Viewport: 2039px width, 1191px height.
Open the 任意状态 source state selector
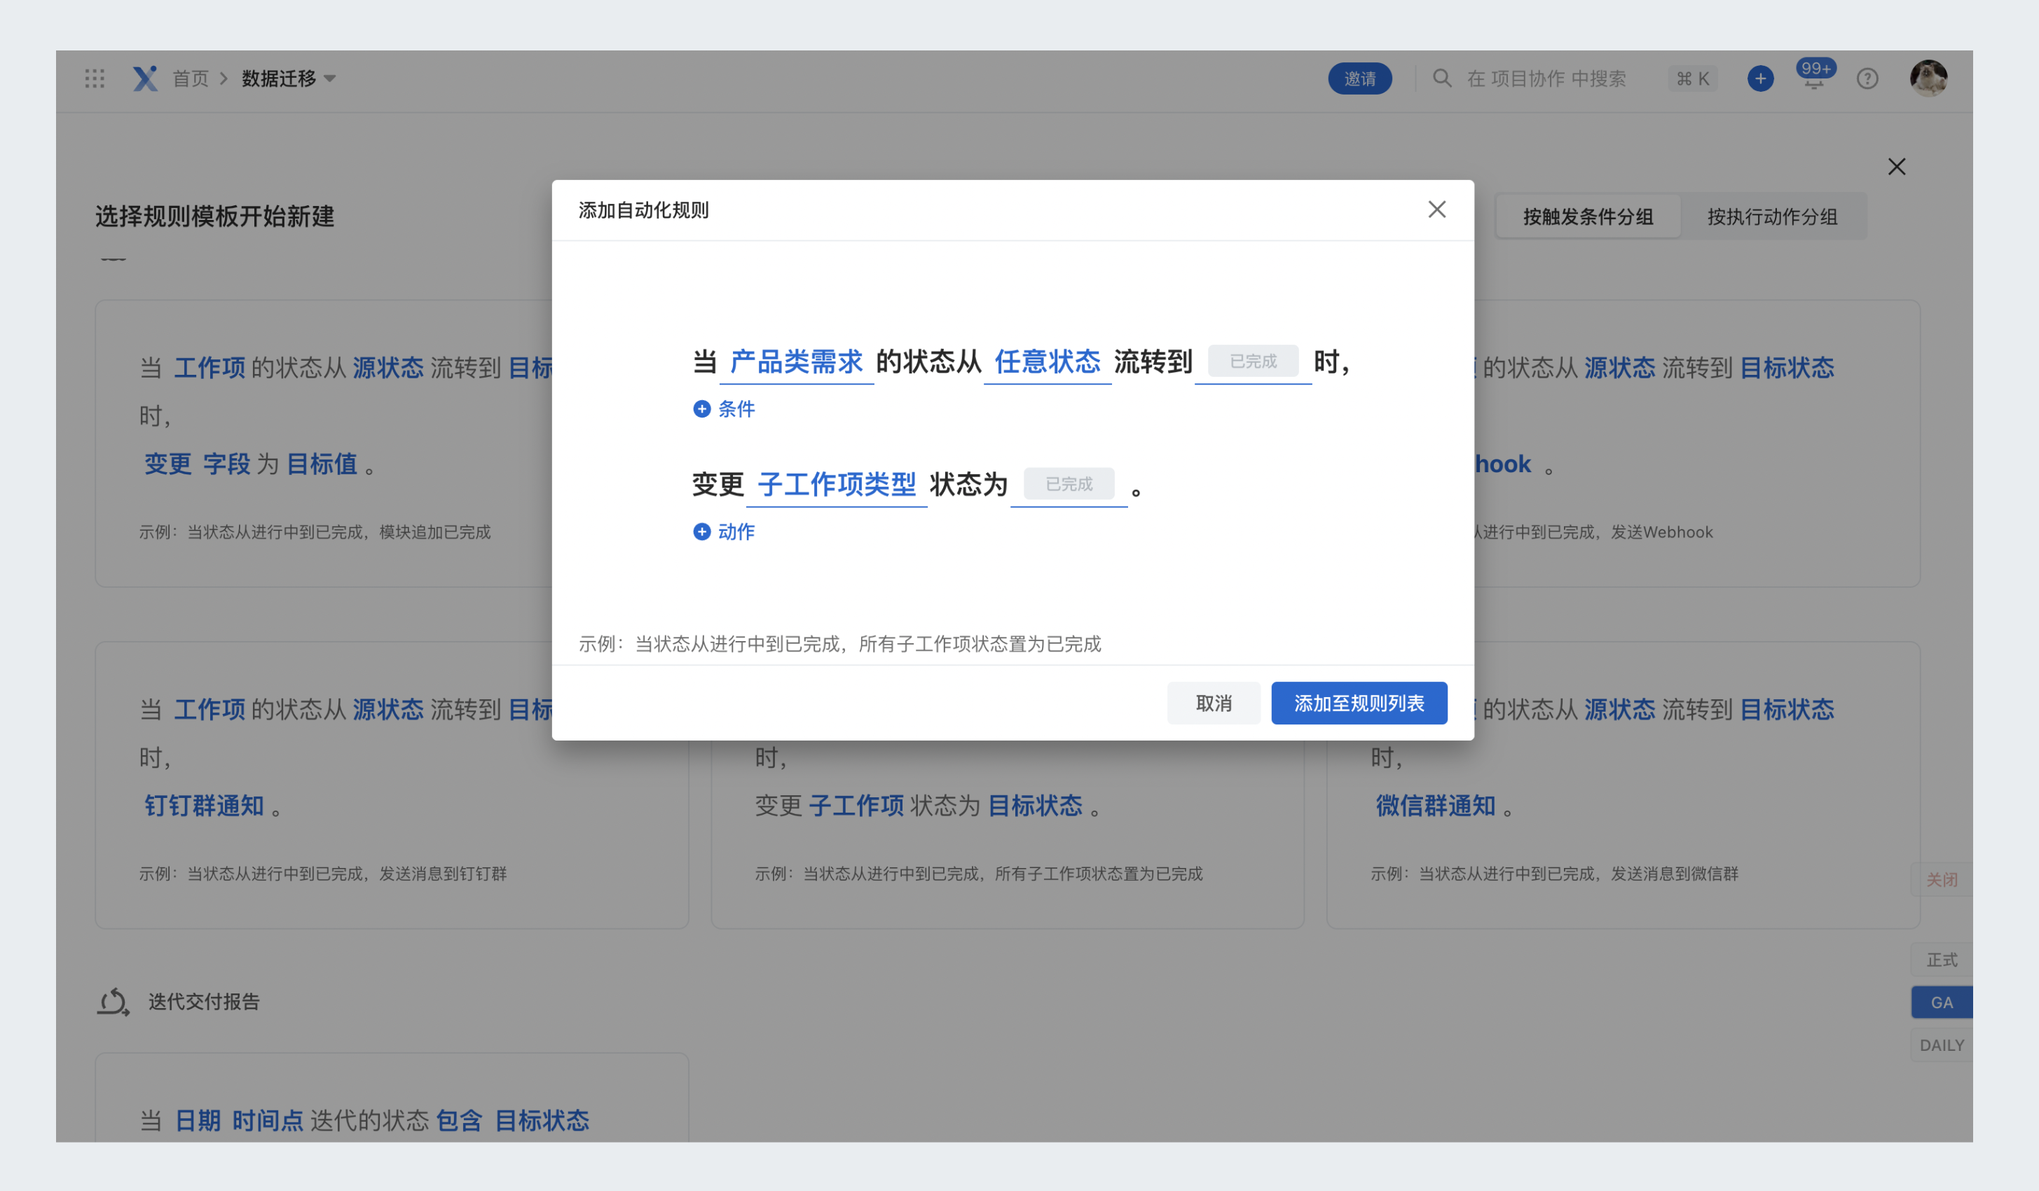[x=1047, y=362]
